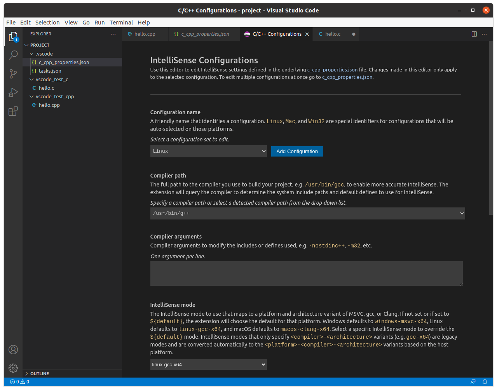Click the warnings count in status bar
The height and width of the screenshot is (390, 497).
[25, 382]
